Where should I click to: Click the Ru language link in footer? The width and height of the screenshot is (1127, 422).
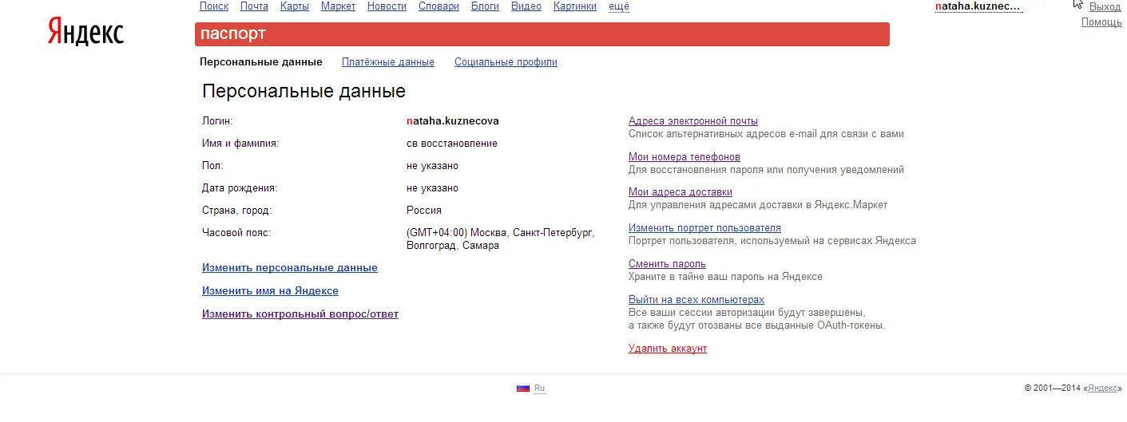[x=539, y=388]
